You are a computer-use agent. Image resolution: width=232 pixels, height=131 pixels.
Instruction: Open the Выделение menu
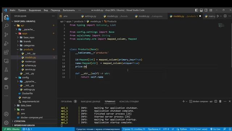point(35,10)
